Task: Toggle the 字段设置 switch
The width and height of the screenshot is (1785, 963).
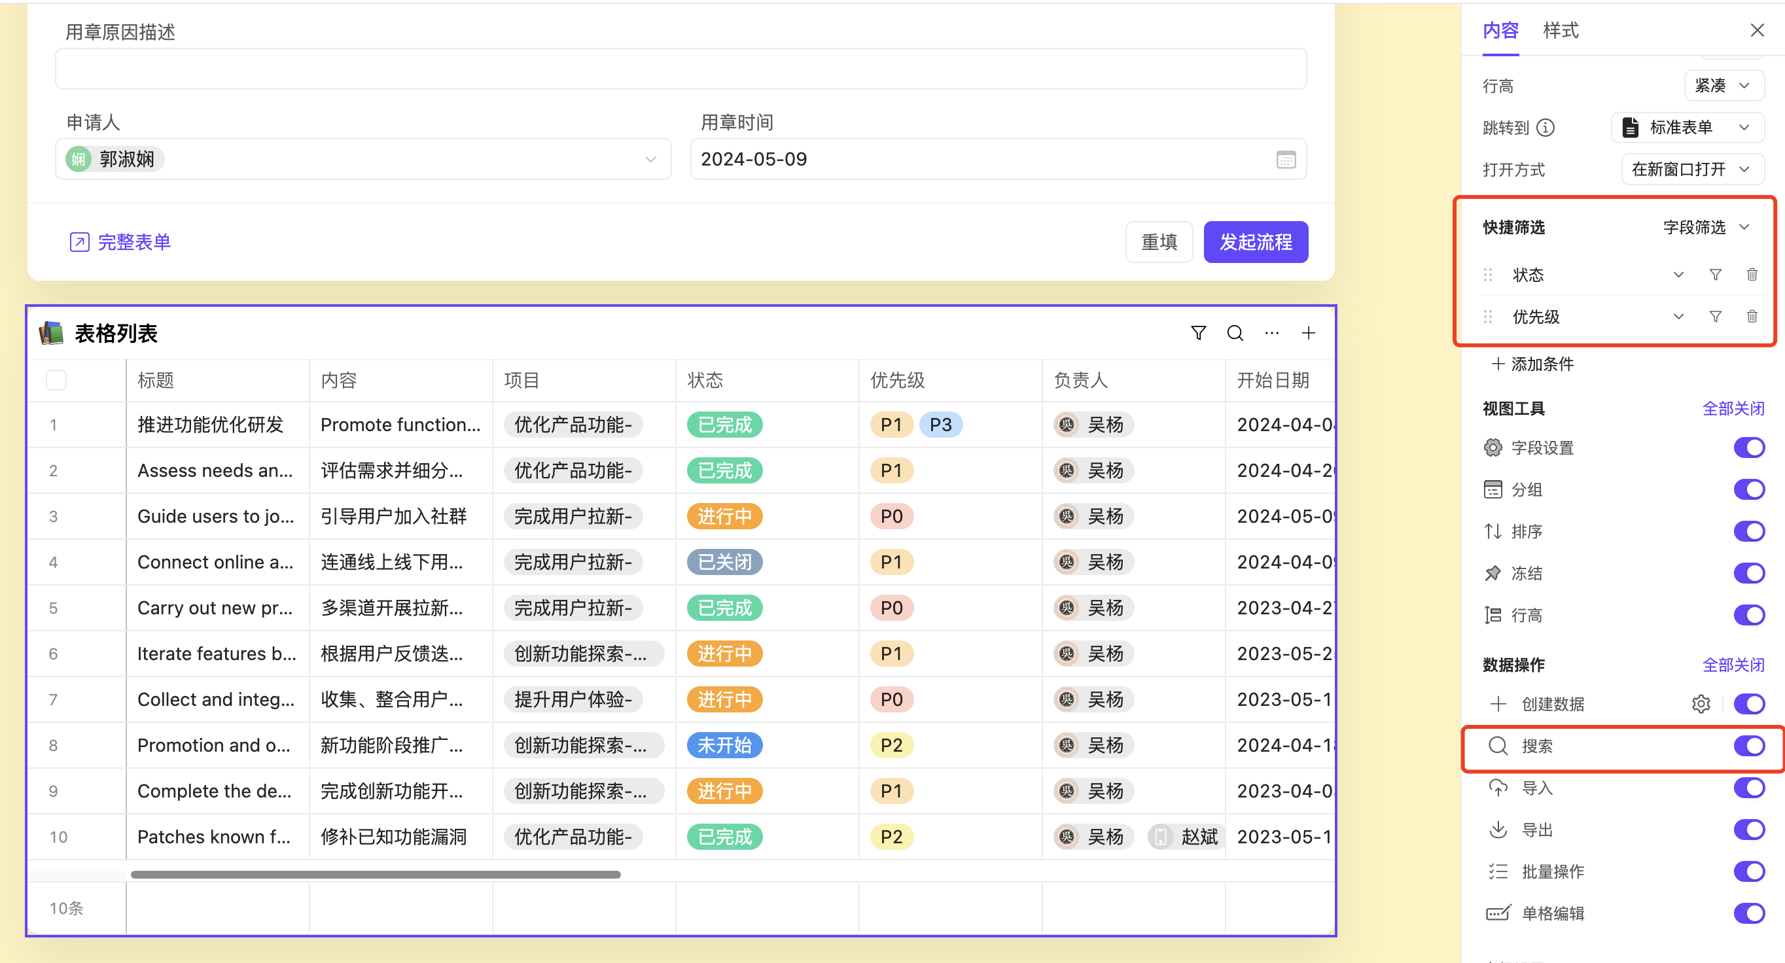Action: pos(1749,447)
